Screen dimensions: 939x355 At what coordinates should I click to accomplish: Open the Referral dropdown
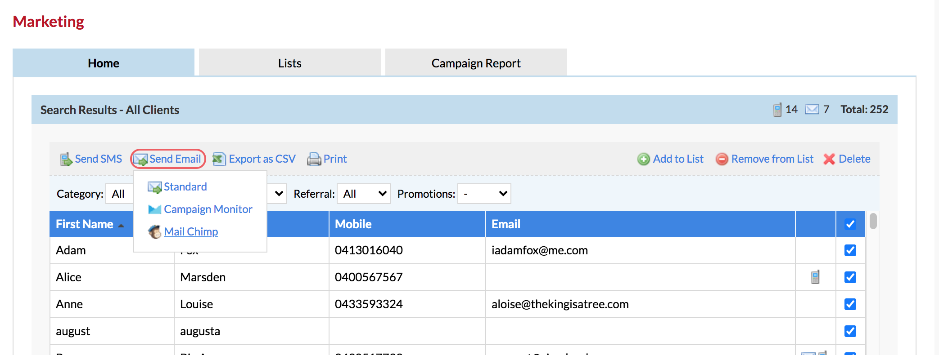click(364, 194)
